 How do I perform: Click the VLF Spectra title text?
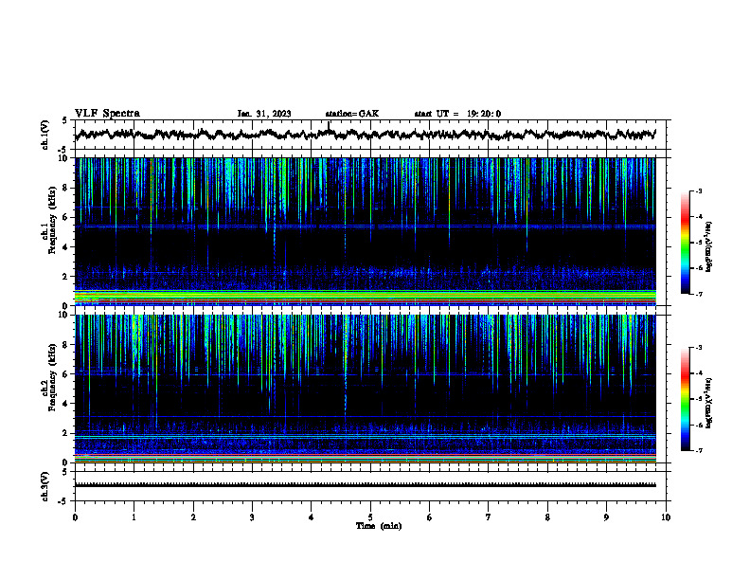107,114
